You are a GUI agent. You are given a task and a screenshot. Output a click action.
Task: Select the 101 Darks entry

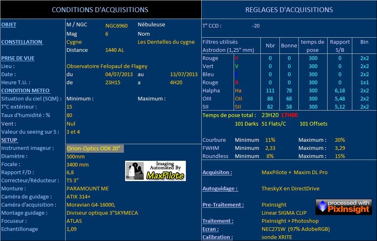point(247,124)
